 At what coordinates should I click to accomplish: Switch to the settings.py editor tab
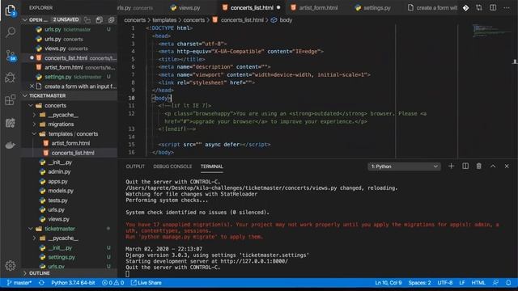[372, 7]
